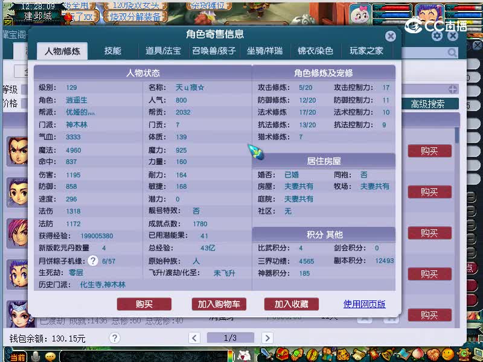The width and height of the screenshot is (483, 362).
Task: Select the silver-headdress avatar listing
Action: click(x=18, y=314)
